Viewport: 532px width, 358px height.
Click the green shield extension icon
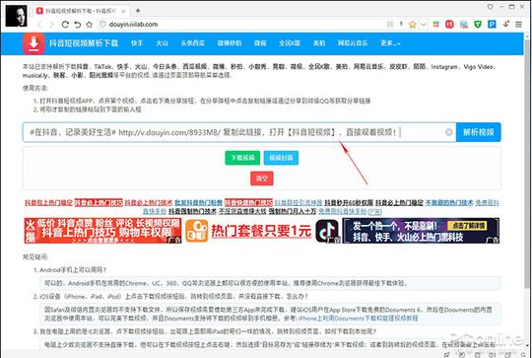(x=478, y=24)
